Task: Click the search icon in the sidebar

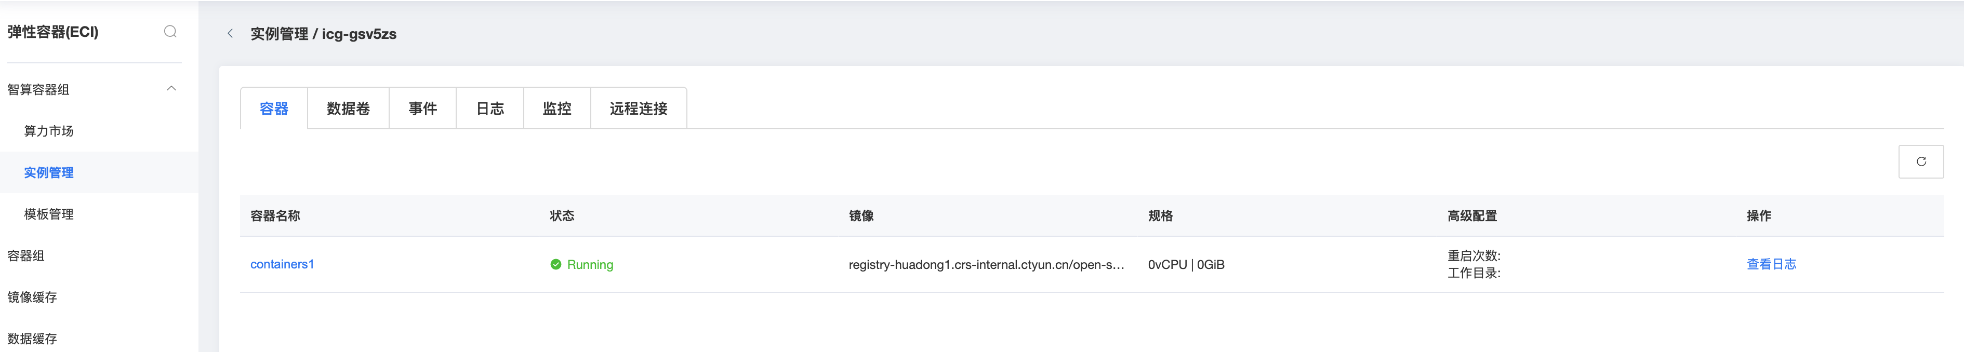Action: click(170, 31)
